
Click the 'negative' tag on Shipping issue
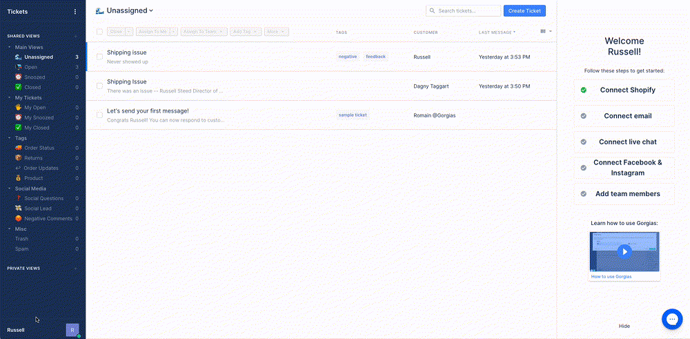click(x=348, y=57)
